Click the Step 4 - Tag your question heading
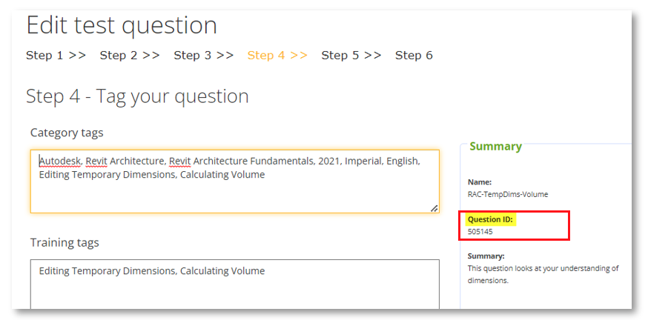This screenshot has height=320, width=648. pos(137,96)
